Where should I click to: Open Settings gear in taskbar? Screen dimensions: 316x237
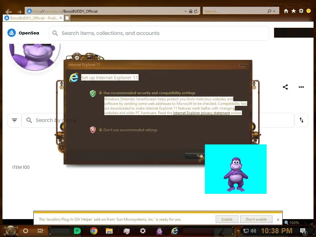click(x=143, y=231)
